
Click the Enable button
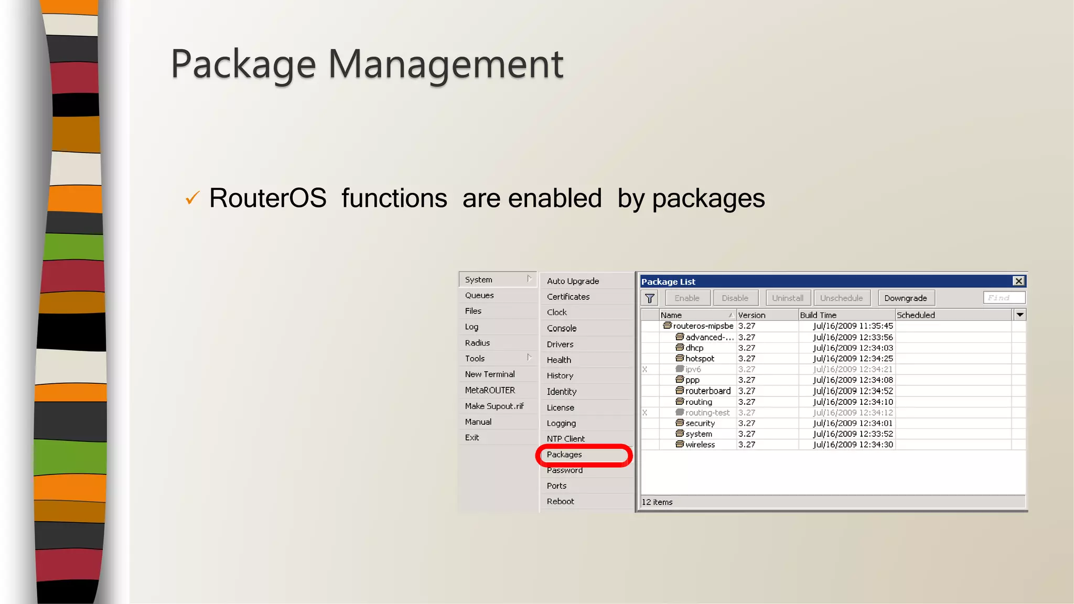coord(688,298)
